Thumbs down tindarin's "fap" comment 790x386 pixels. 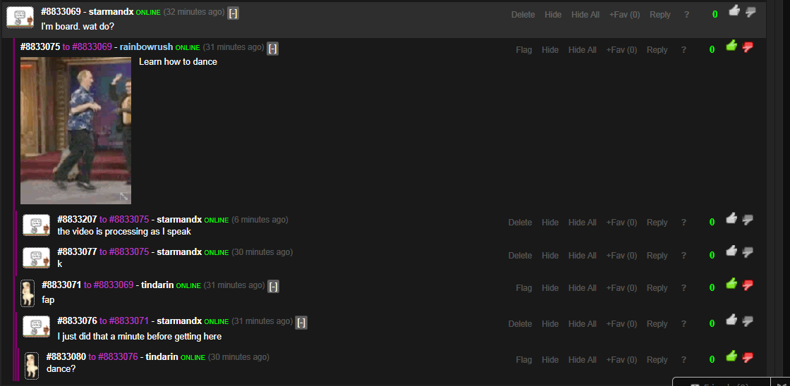[x=748, y=285]
